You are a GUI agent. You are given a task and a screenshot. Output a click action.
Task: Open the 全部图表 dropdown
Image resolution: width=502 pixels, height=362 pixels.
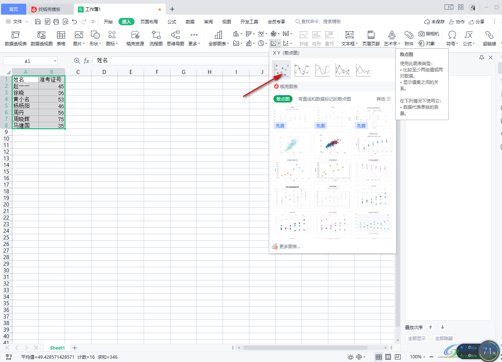point(219,38)
